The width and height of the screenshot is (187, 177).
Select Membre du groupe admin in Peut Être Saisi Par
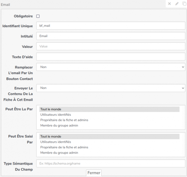tap(109, 153)
